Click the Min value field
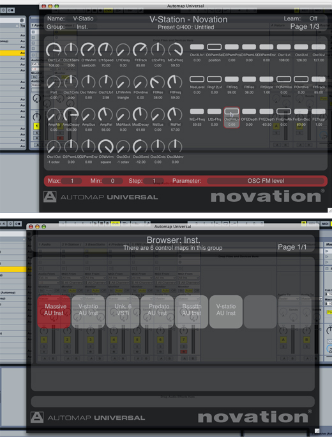The width and height of the screenshot is (332, 437). click(112, 181)
